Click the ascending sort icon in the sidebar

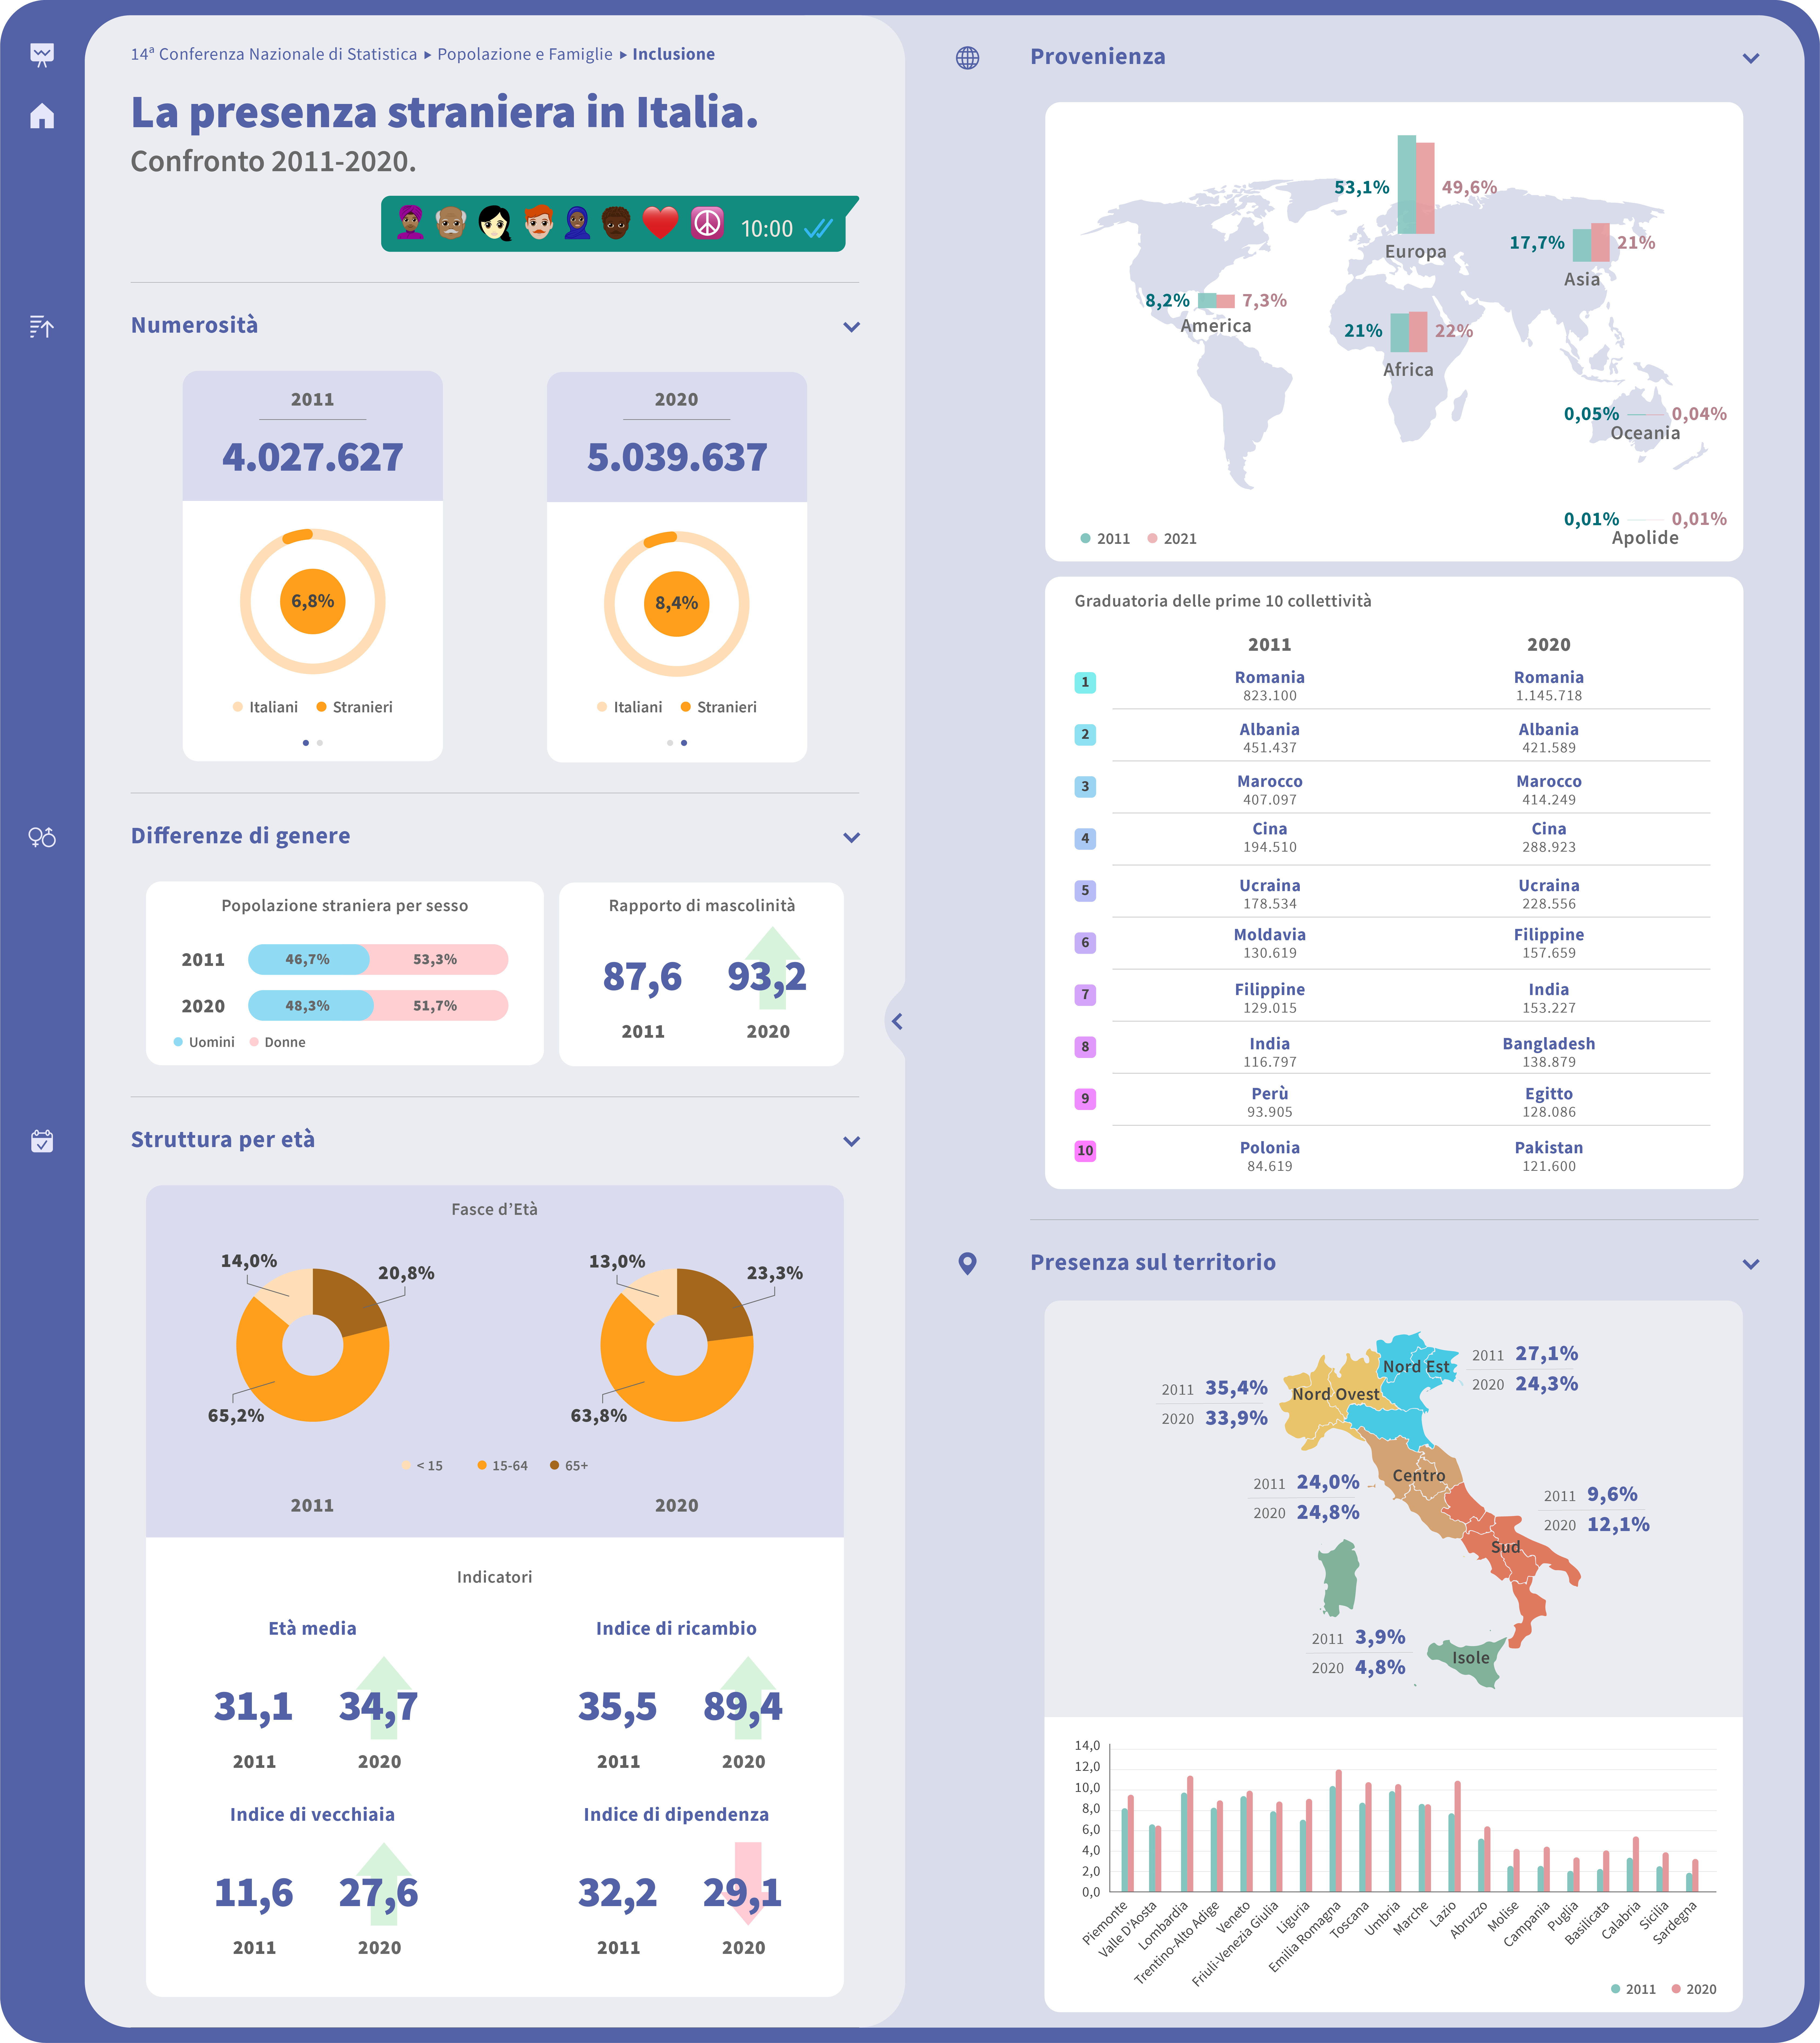pyautogui.click(x=42, y=326)
